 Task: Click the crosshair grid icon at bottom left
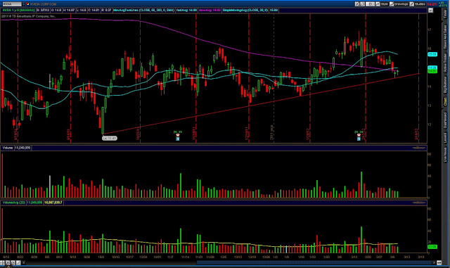coord(2,262)
